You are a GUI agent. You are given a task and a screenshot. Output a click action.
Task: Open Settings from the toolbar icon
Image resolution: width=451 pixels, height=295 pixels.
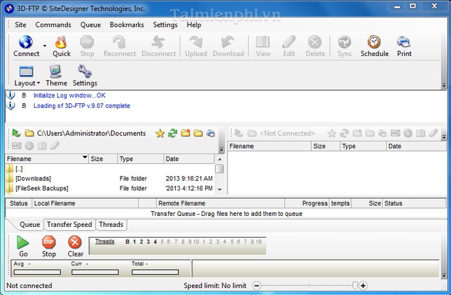point(84,72)
